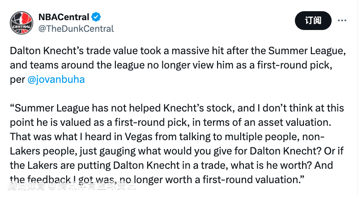Click 'first-round pick,' in the second line

coord(294,65)
